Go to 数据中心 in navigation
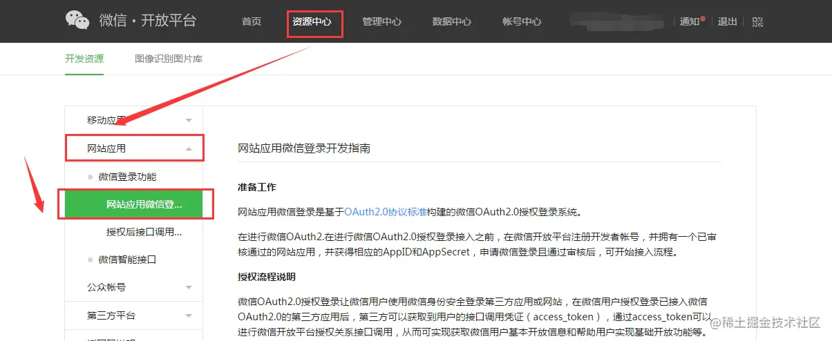 point(452,21)
